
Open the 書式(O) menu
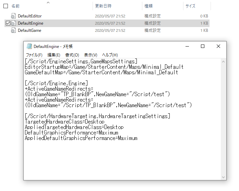point(72,55)
